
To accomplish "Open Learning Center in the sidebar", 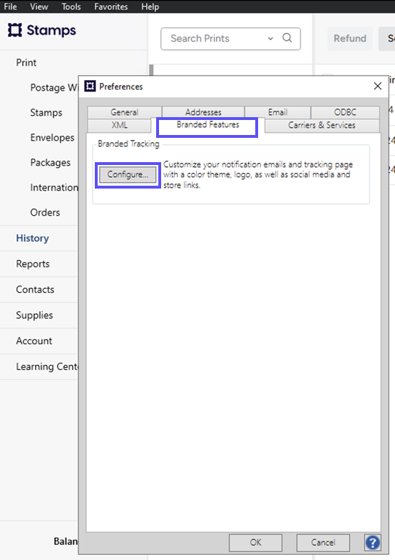I will [x=47, y=367].
